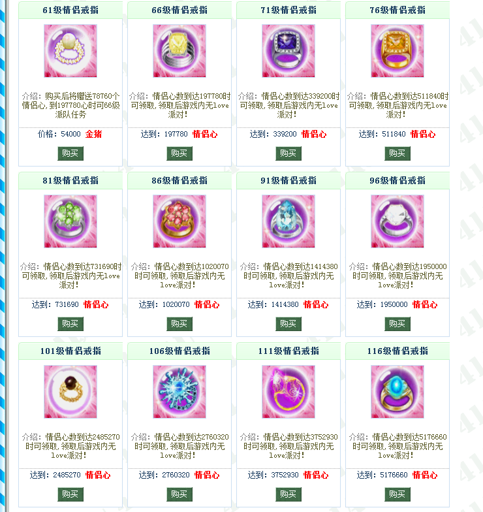The height and width of the screenshot is (512, 483).
Task: Buy the 61级 ring for 54000 gold
Action: click(x=70, y=153)
